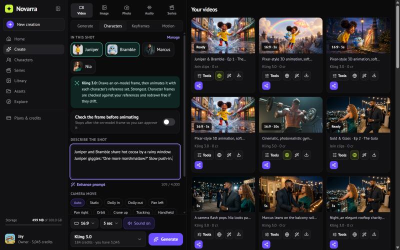This screenshot has width=400, height=250.
Task: Select Dolly out camera move
Action: 135,202
